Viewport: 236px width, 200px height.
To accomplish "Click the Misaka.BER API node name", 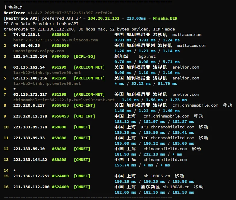I will pos(165,18).
